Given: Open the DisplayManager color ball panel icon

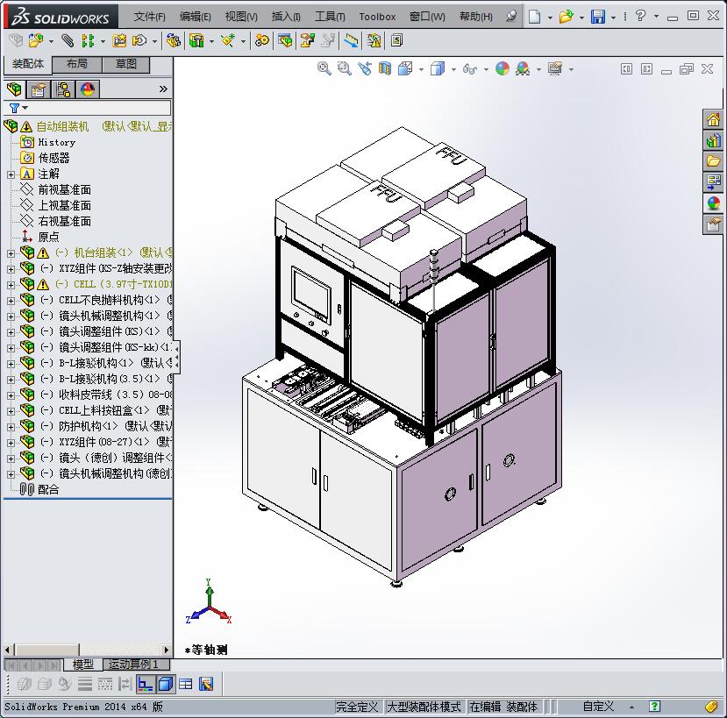Looking at the screenshot, I should 87,89.
